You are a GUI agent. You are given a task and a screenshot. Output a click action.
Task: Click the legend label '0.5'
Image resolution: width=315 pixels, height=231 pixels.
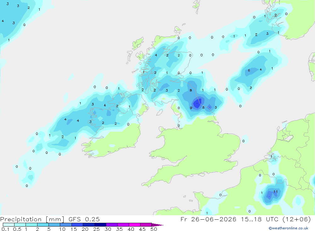click(17, 229)
